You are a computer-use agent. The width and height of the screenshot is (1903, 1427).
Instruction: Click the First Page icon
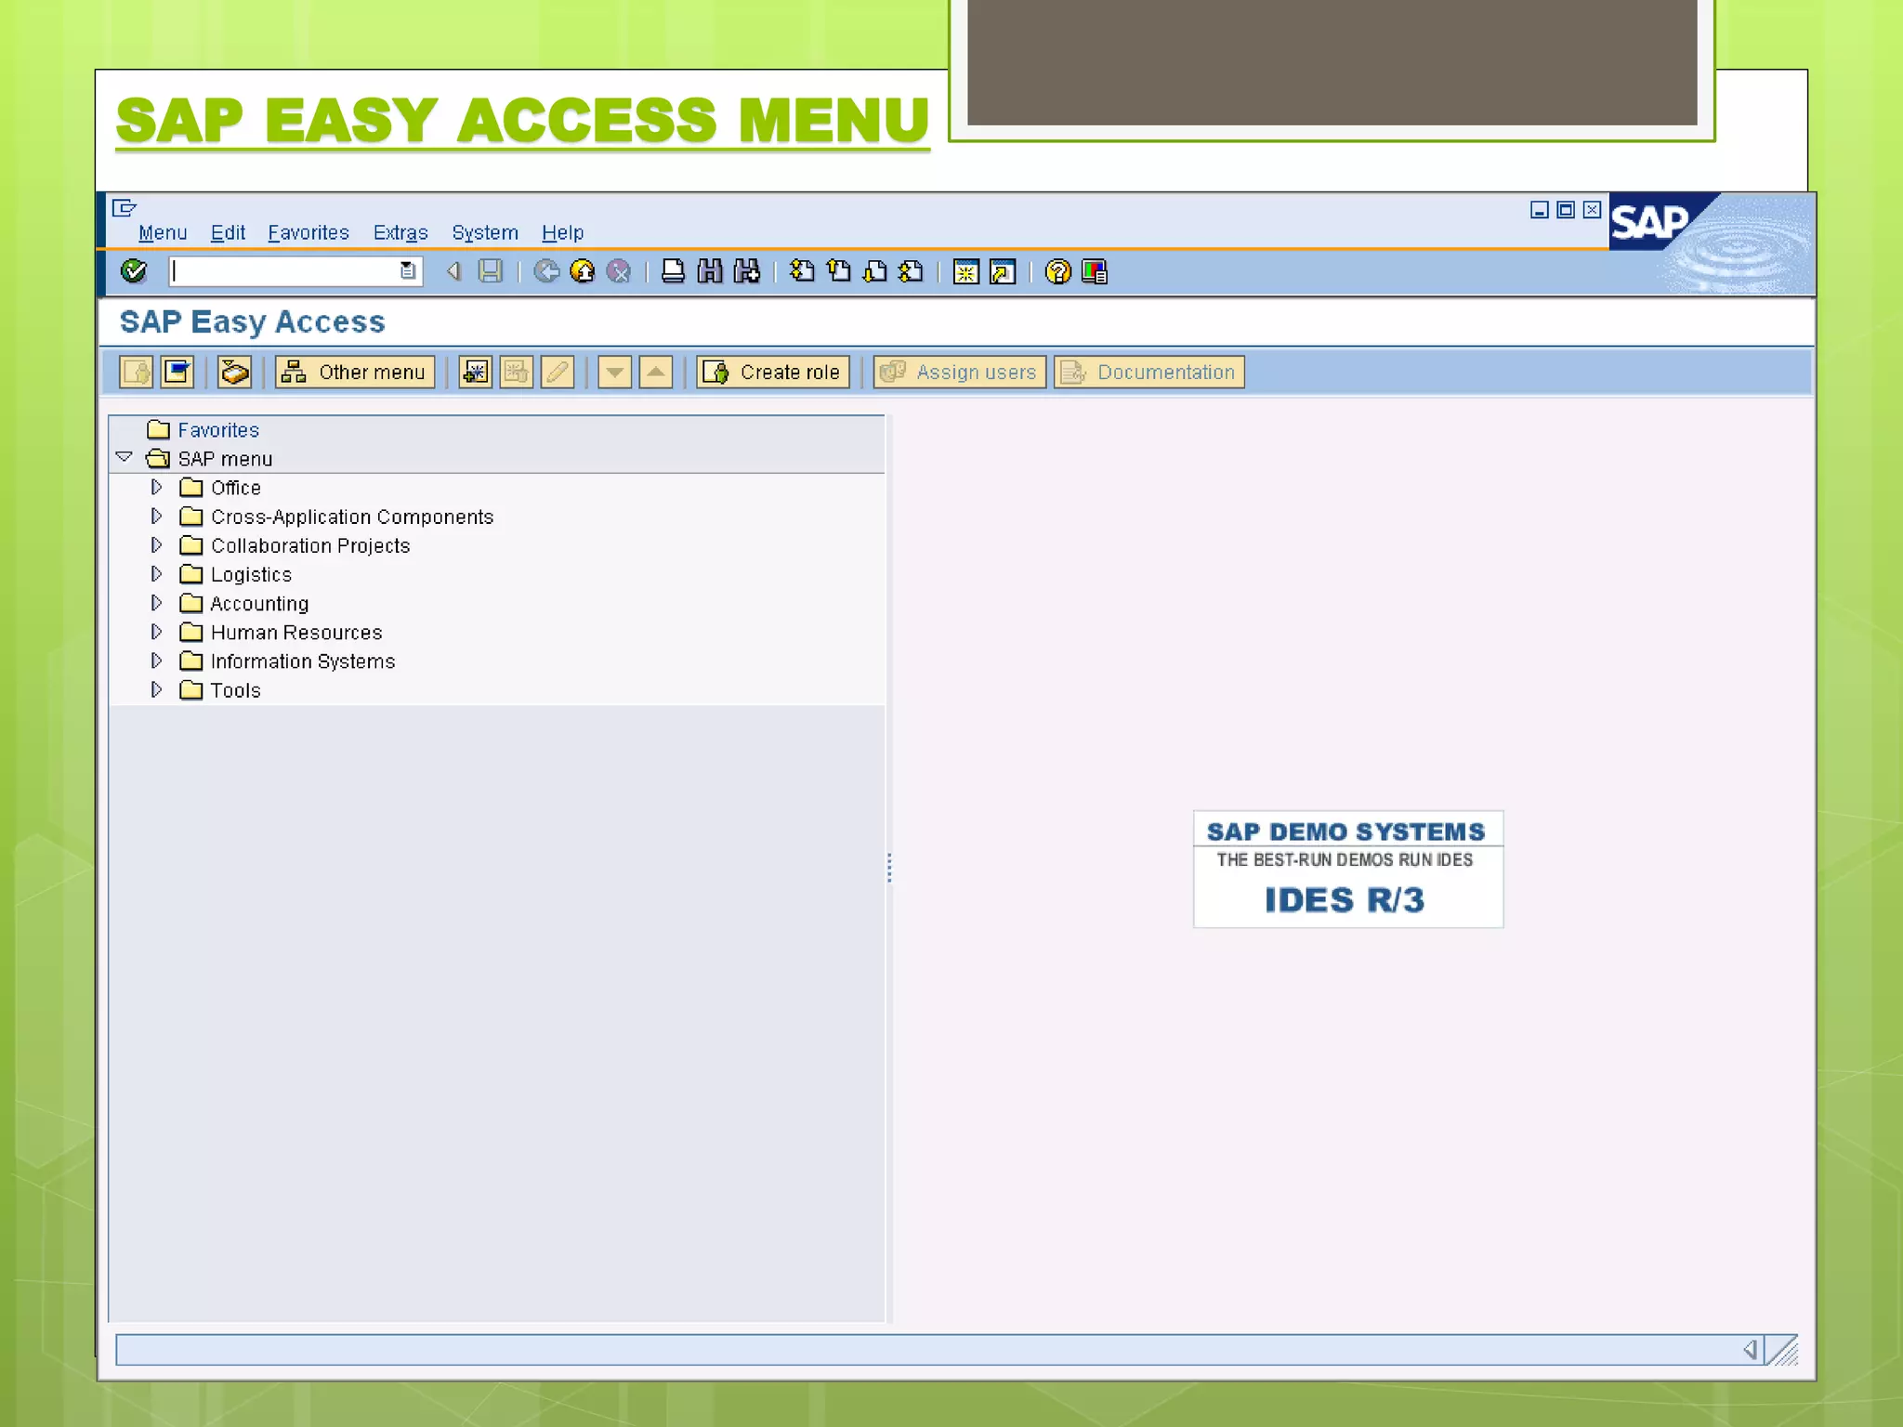point(802,271)
